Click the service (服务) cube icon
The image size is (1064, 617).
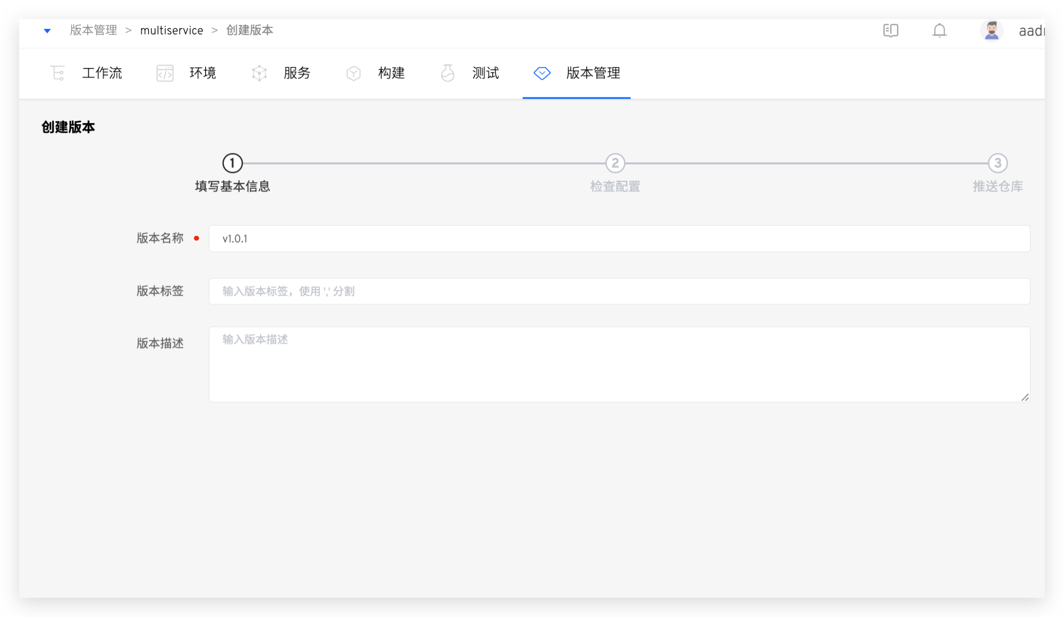[259, 73]
